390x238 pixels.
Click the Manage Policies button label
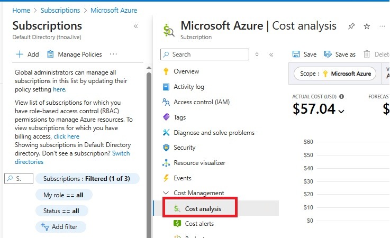pos(80,54)
